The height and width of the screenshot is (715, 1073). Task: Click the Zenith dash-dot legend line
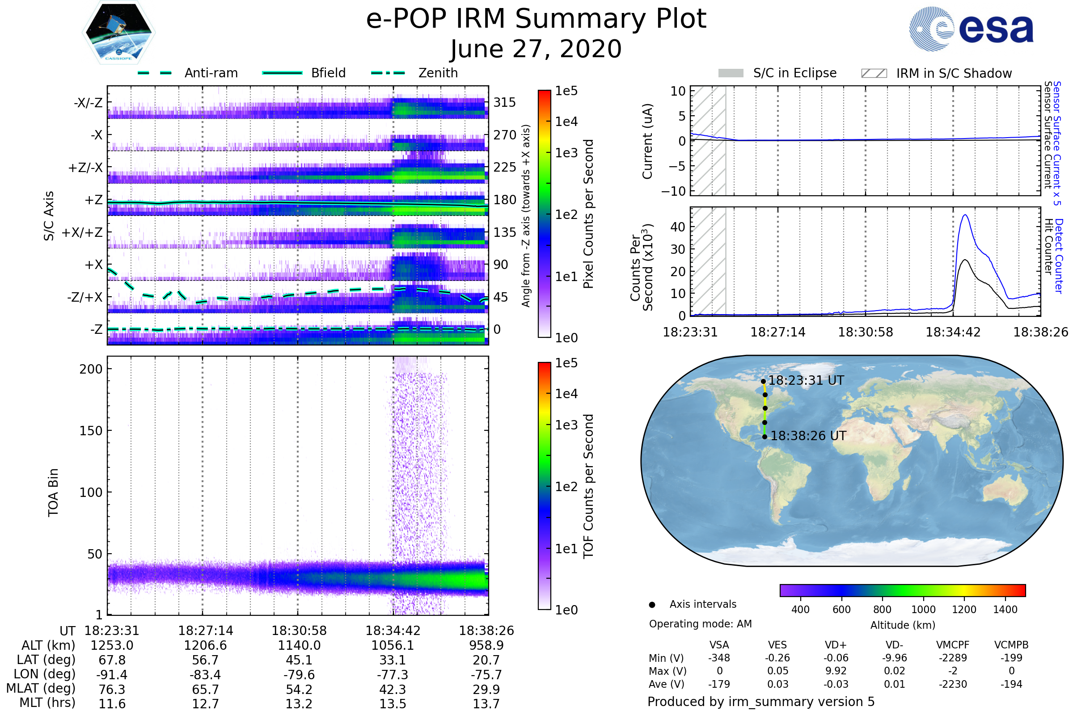[388, 73]
